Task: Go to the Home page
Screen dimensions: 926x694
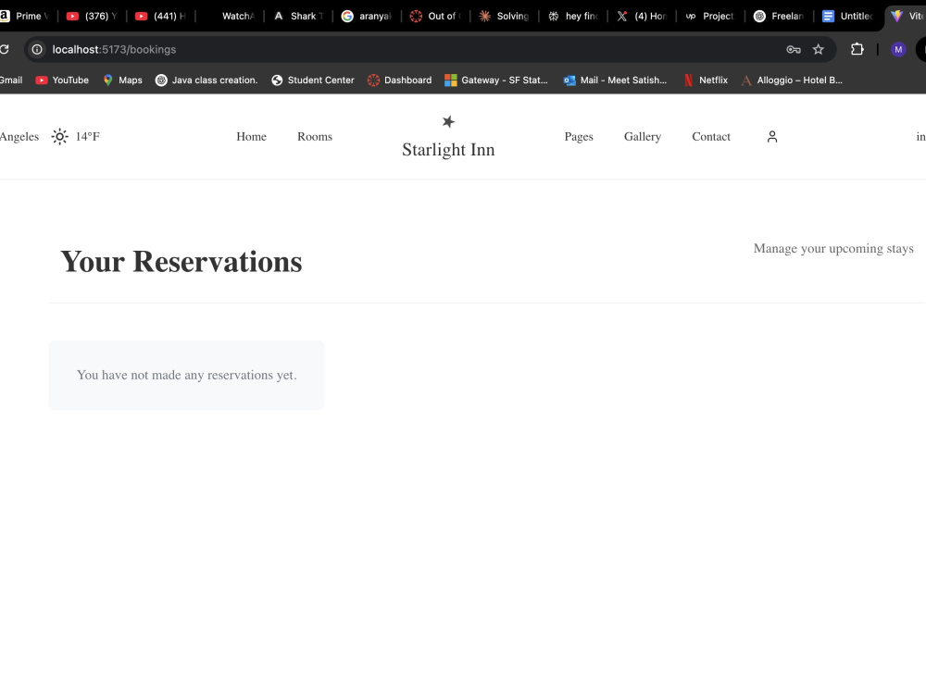Action: click(x=252, y=136)
